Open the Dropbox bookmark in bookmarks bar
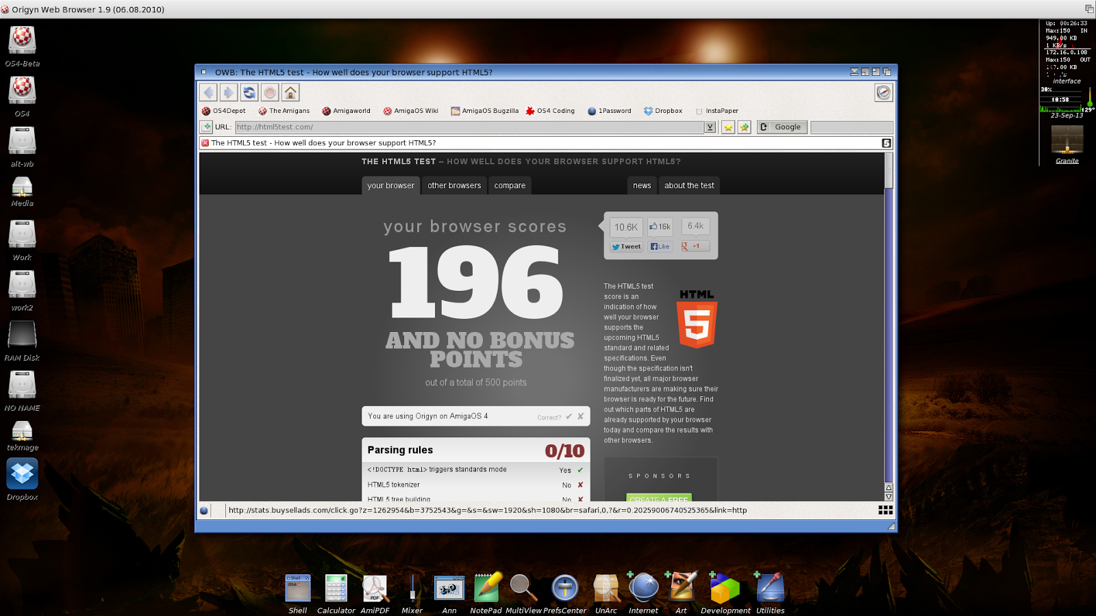The height and width of the screenshot is (616, 1096). [662, 110]
